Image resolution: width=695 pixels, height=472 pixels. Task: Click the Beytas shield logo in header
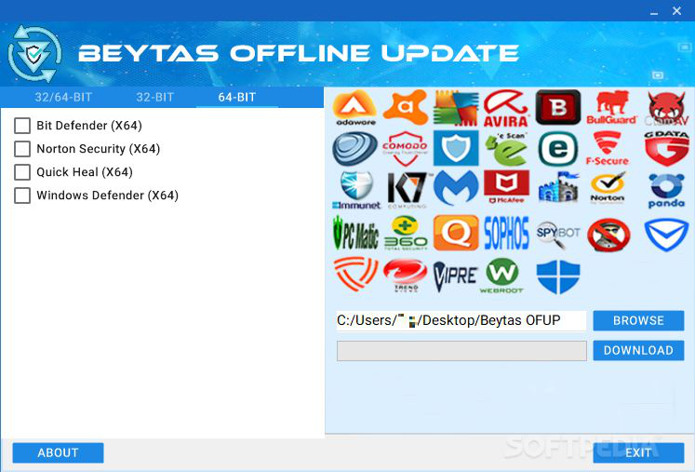(x=34, y=54)
